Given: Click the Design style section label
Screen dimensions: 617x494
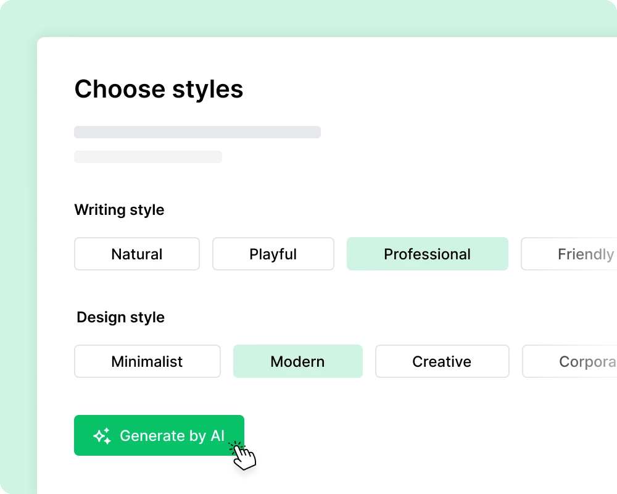Looking at the screenshot, I should pos(120,317).
